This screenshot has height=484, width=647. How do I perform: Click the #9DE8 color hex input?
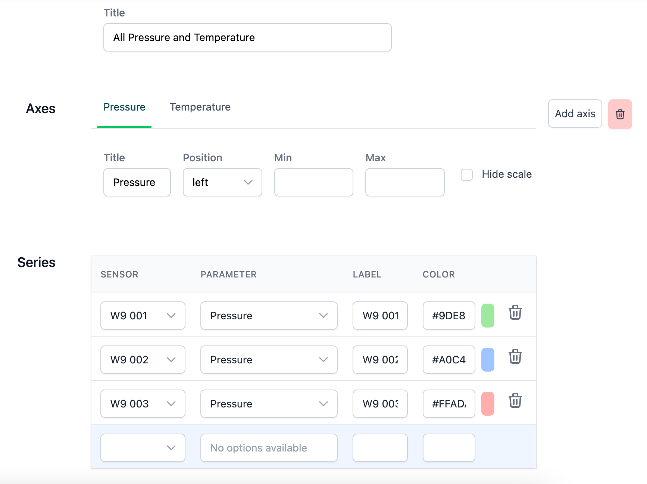[448, 316]
